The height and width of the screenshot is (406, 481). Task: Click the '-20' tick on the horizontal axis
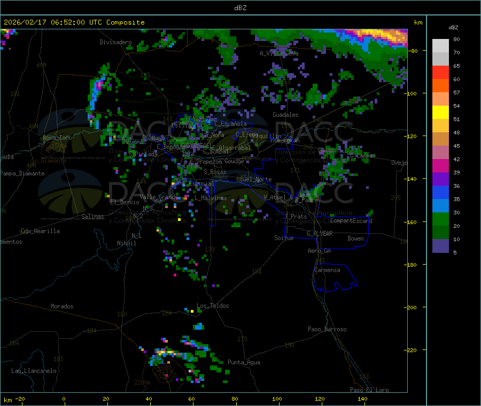[20, 399]
